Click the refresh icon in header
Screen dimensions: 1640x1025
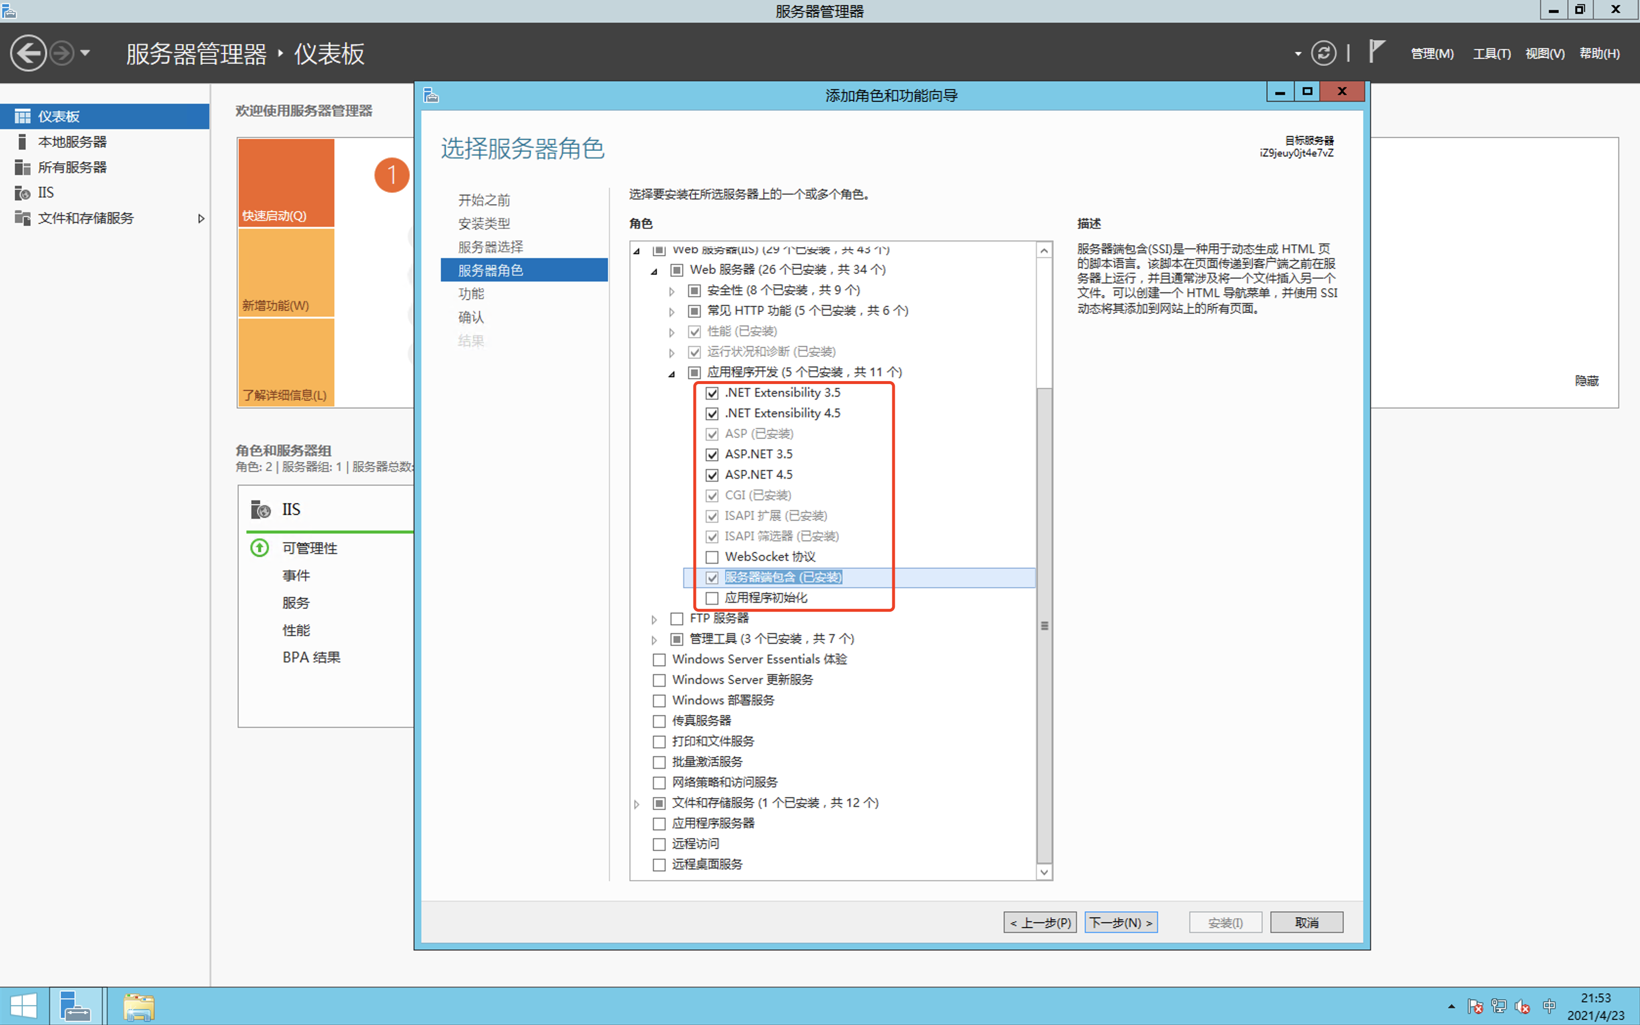1323,53
